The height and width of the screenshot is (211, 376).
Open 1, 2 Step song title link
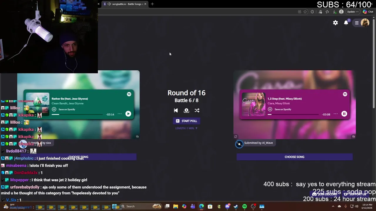(285, 99)
